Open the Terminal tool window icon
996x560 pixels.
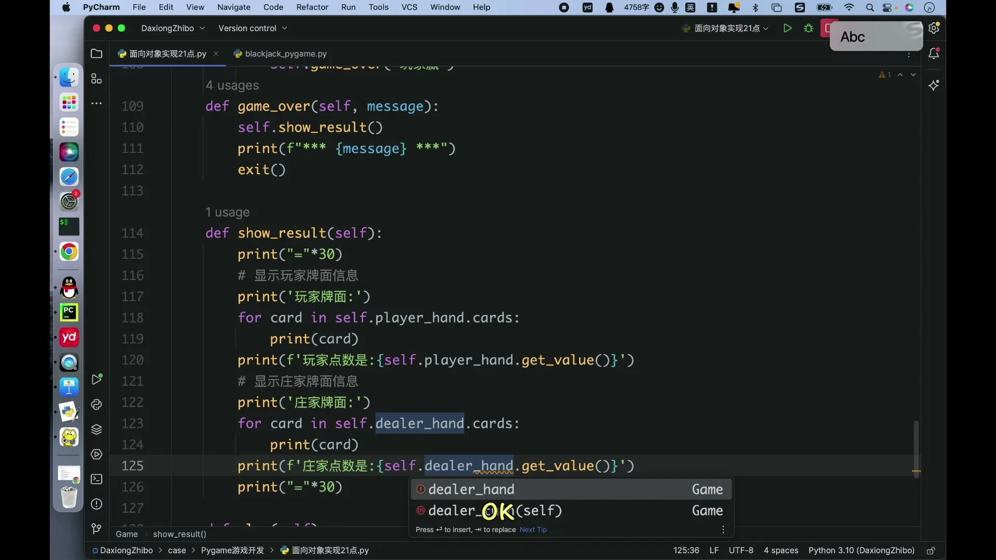point(96,479)
